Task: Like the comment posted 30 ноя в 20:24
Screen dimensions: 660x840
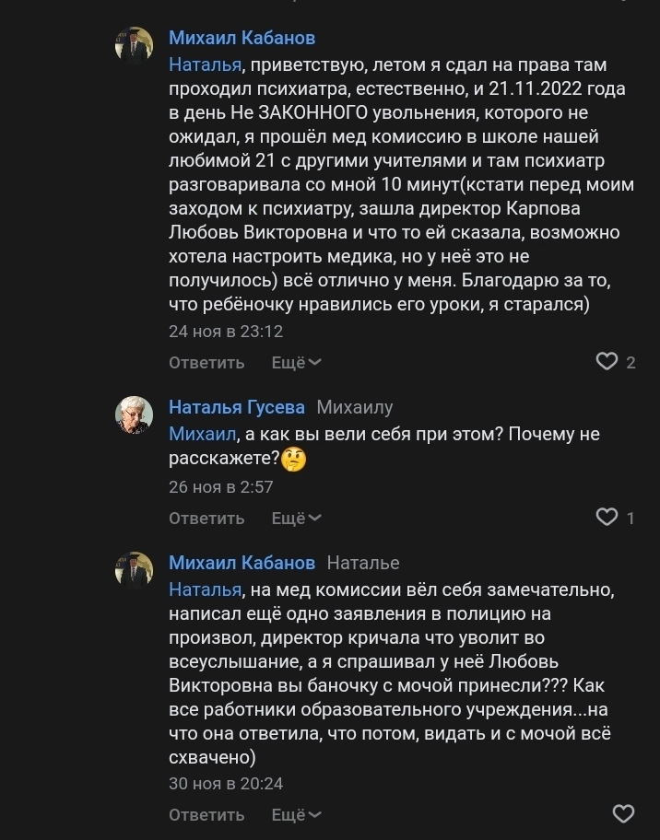Action: [624, 814]
